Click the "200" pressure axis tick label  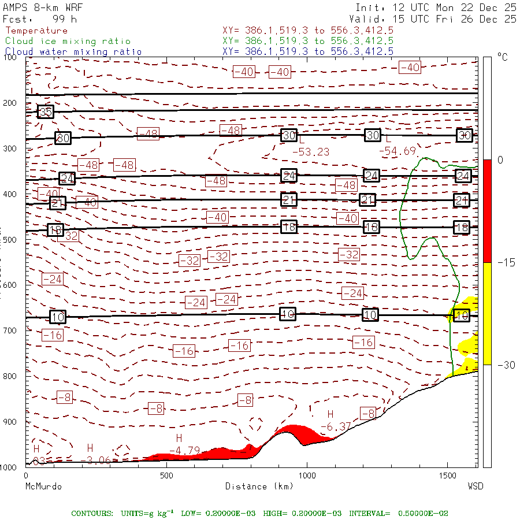tap(10, 103)
